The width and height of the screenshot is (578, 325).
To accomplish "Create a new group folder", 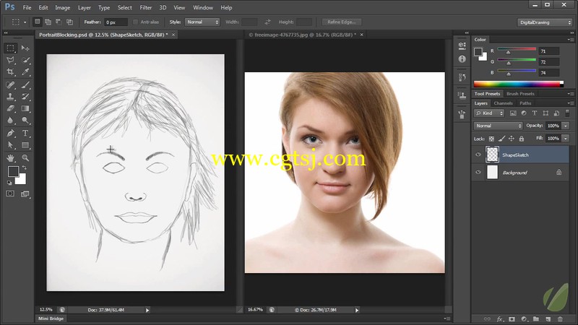I will click(x=535, y=319).
